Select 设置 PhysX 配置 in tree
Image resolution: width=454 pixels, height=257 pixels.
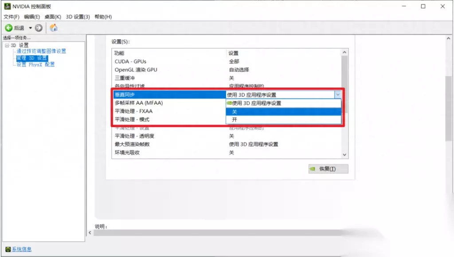35,64
